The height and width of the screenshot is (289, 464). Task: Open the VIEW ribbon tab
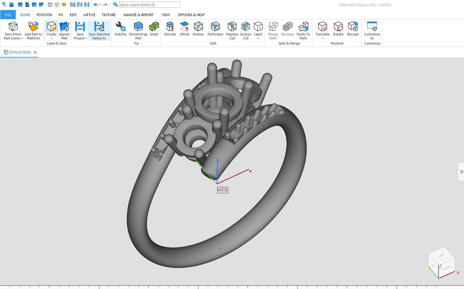(166, 15)
